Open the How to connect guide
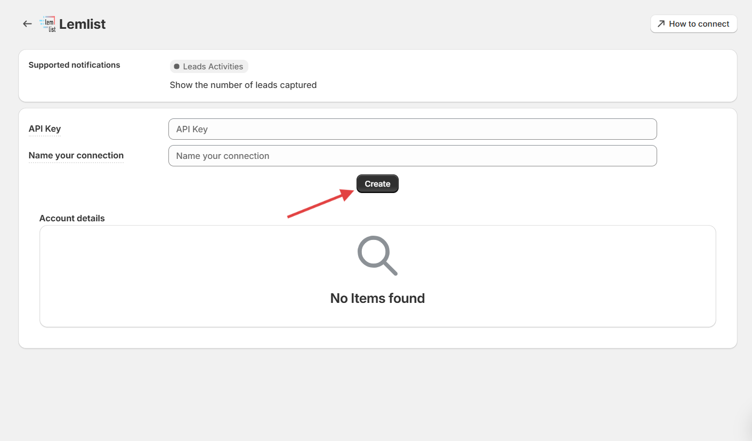The width and height of the screenshot is (752, 441). (693, 24)
